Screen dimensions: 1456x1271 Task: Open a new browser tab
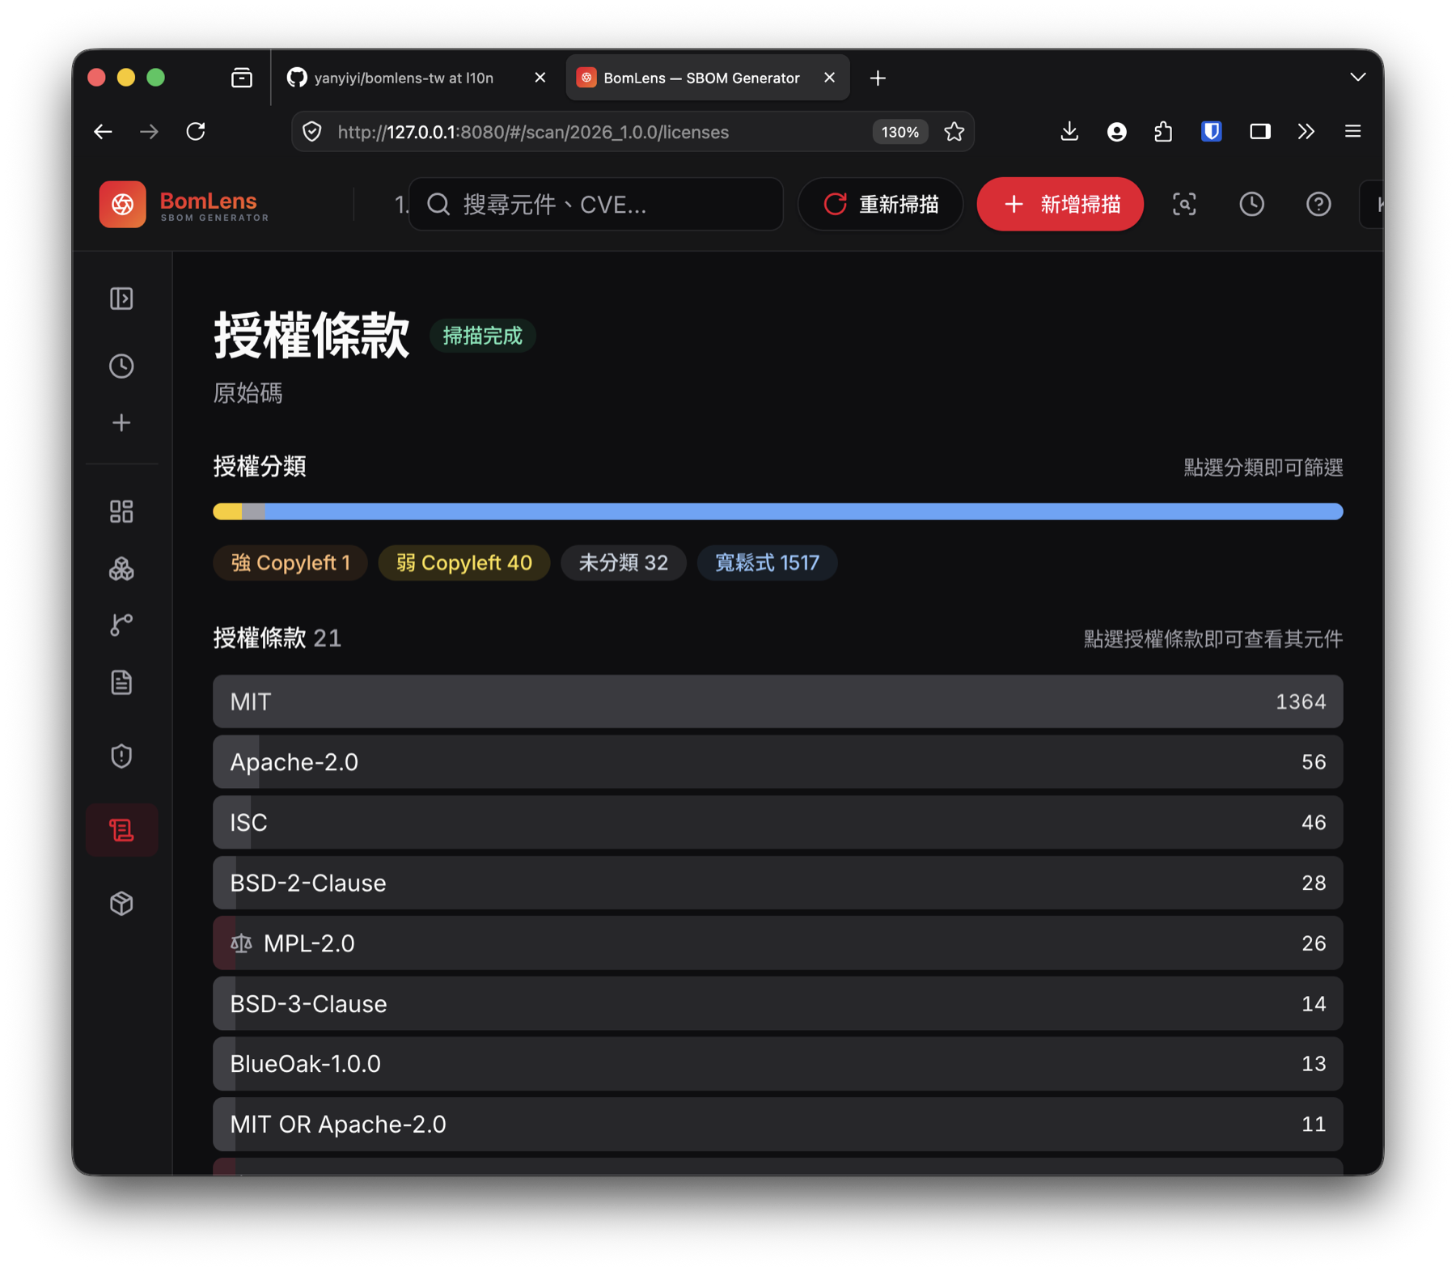coord(878,78)
